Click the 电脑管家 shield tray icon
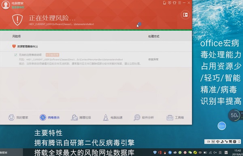The image size is (243, 156). (x=155, y=152)
